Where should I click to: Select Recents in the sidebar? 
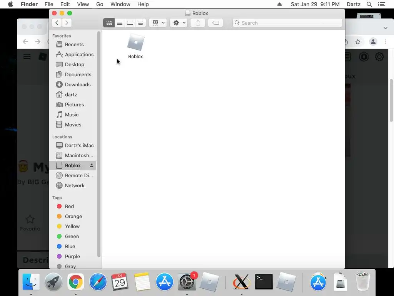pos(72,45)
